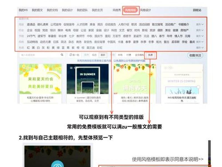Select the 散文随笔 usage tag
Viewport: 222px width, 167px height.
[x=157, y=24]
